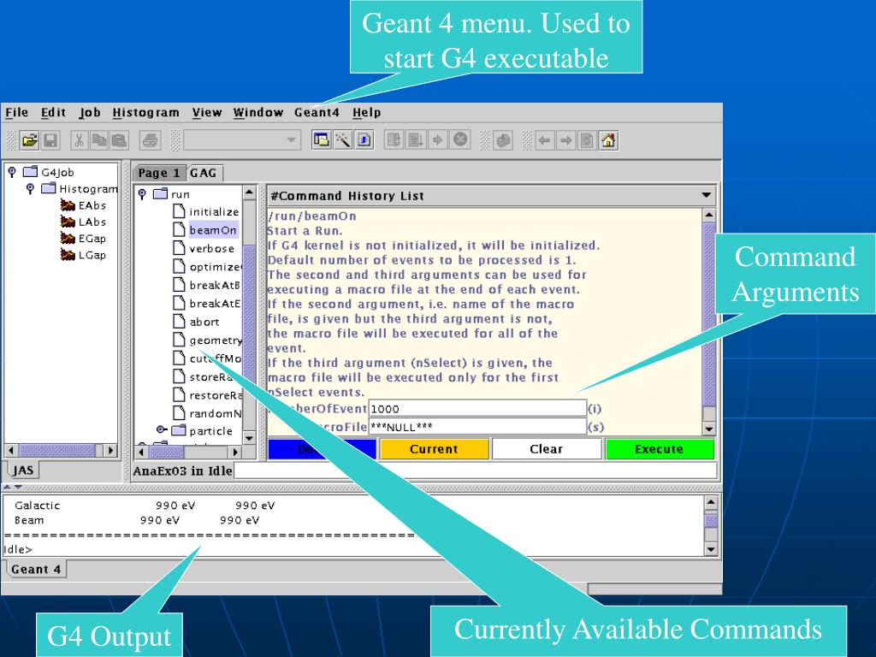Open the Window menu
876x657 pixels.
pyautogui.click(x=258, y=112)
